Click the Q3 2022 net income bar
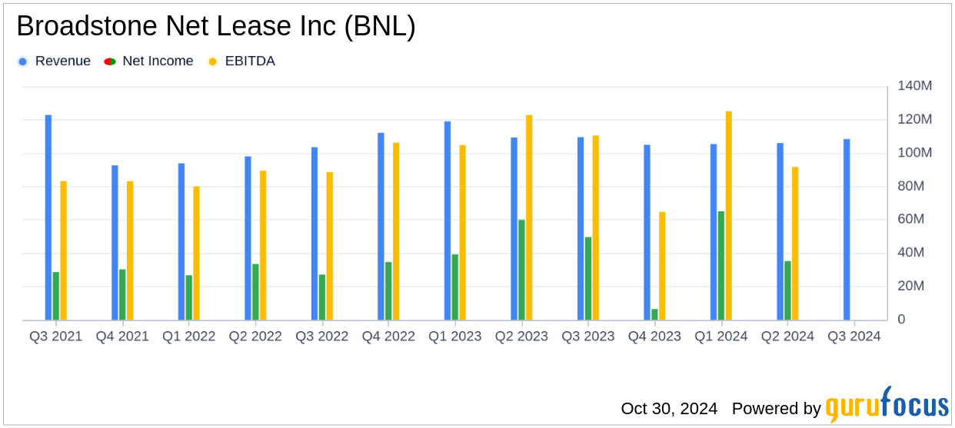 (x=322, y=297)
